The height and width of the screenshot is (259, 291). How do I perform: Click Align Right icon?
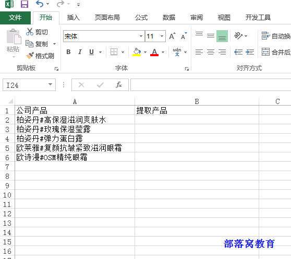click(x=222, y=52)
